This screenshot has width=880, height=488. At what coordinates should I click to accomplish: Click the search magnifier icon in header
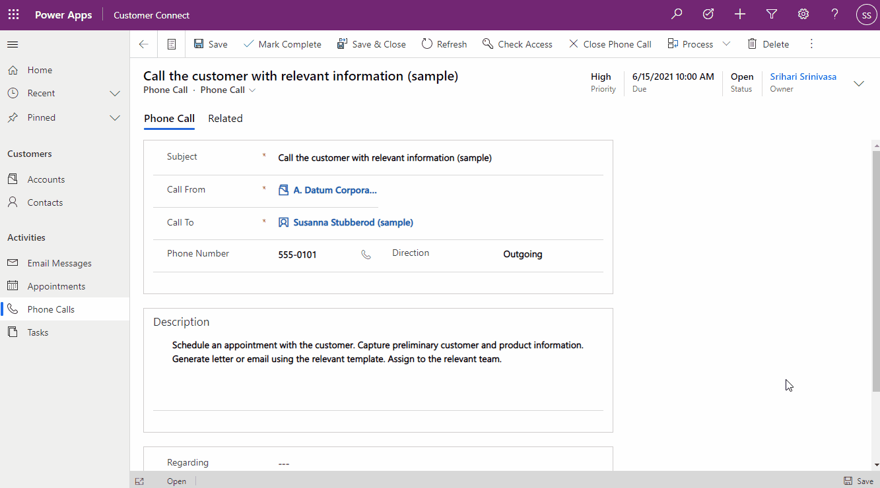click(677, 15)
